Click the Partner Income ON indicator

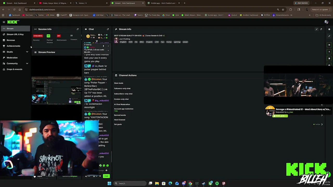(x=48, y=36)
